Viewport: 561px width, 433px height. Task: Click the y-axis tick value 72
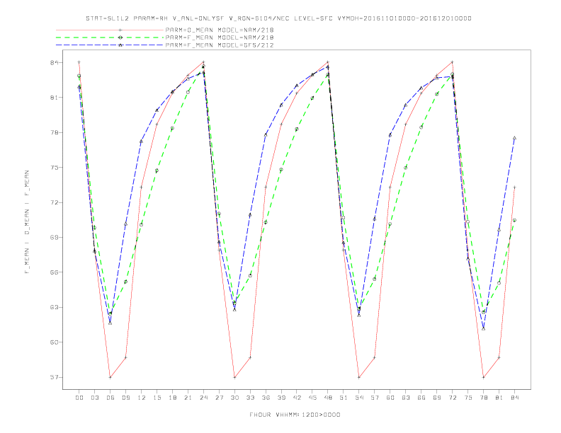point(54,202)
